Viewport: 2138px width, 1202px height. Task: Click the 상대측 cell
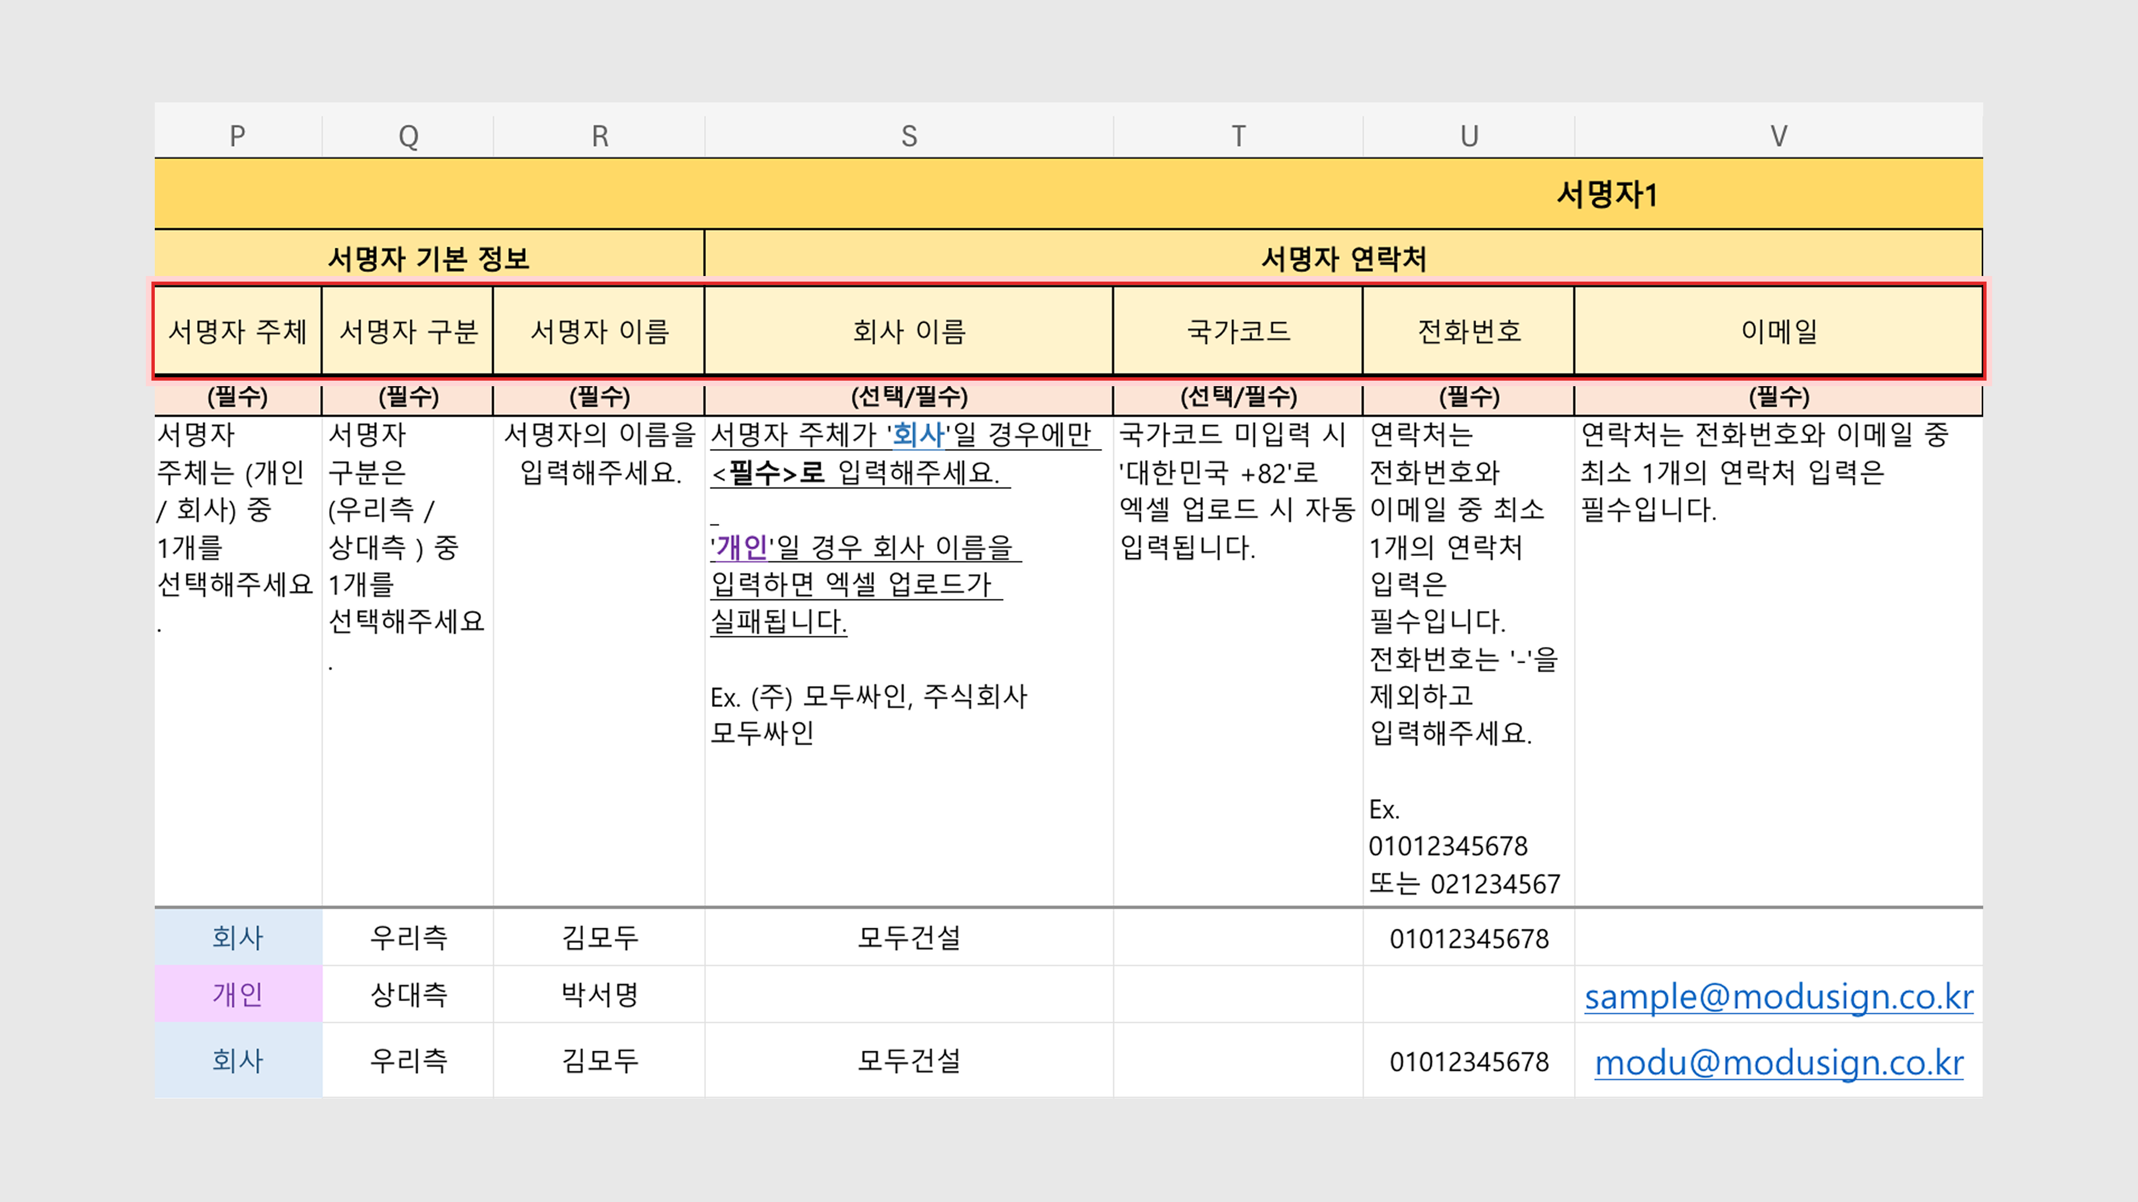(408, 994)
